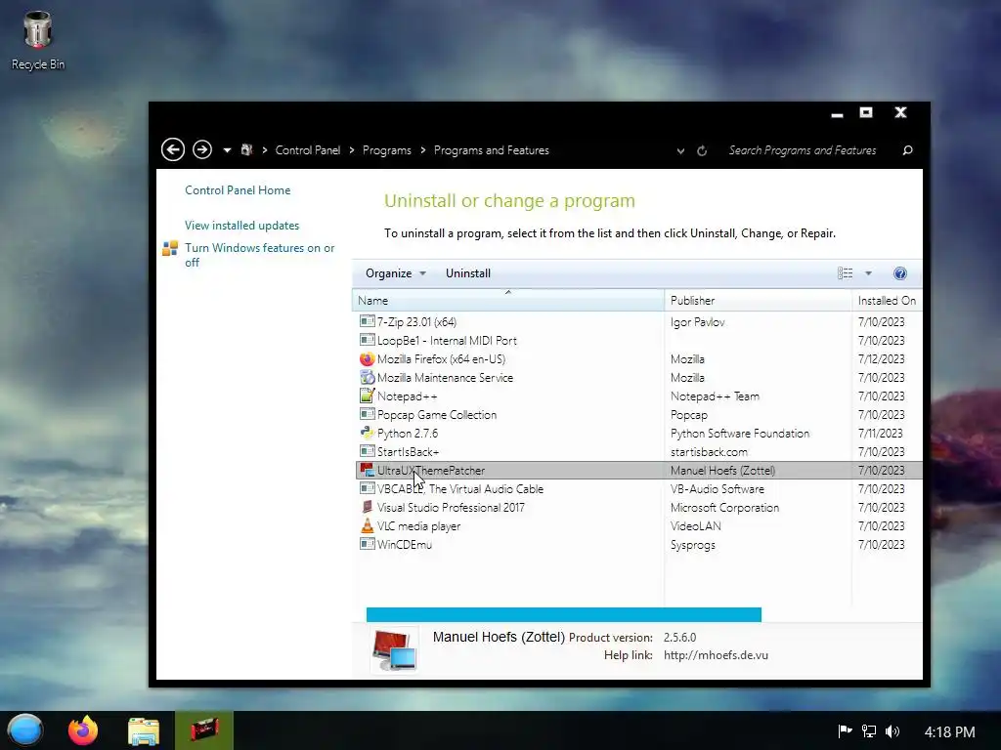Click 'VB-Audio Software' publisher cell
1001x750 pixels.
coord(717,489)
